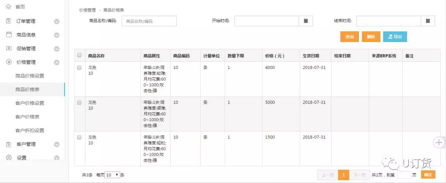Viewport: 446px width, 183px height.
Task: Click the attribute cell containing 很难
Action: tap(155, 114)
